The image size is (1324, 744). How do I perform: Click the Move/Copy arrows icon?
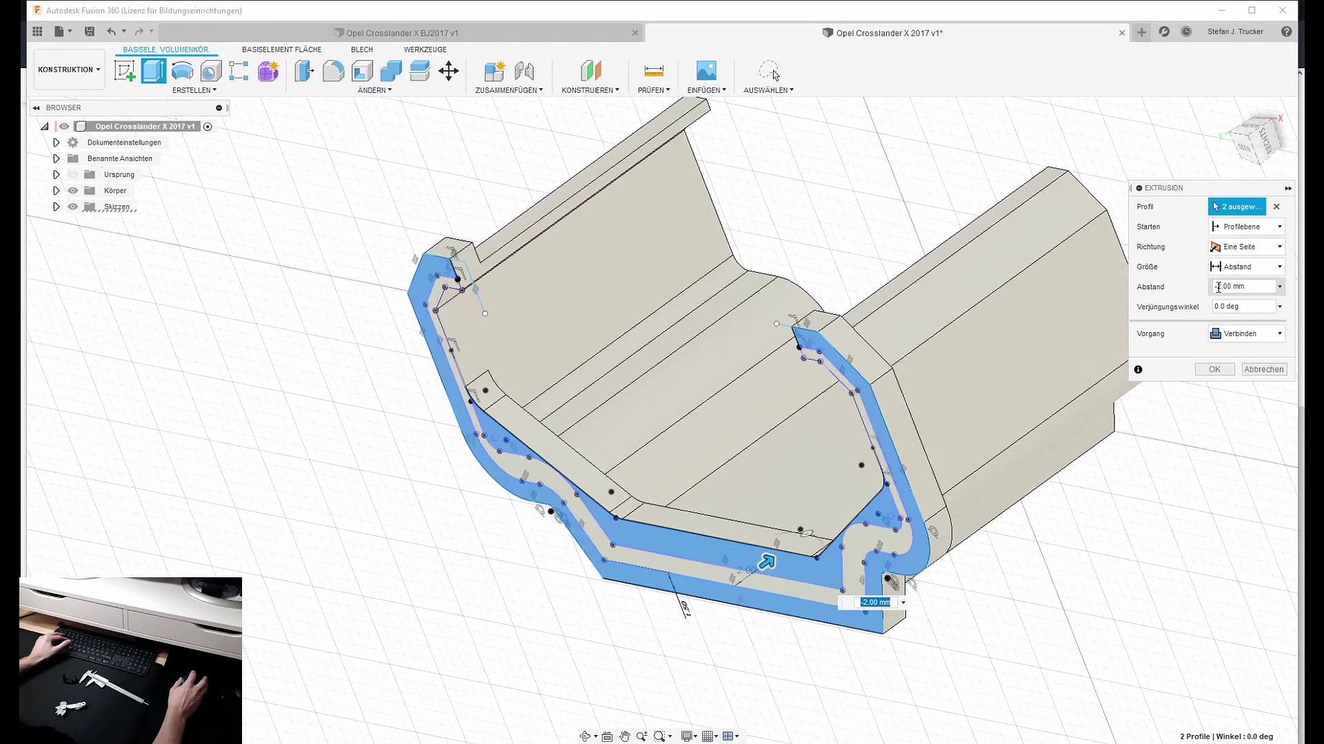coord(448,71)
